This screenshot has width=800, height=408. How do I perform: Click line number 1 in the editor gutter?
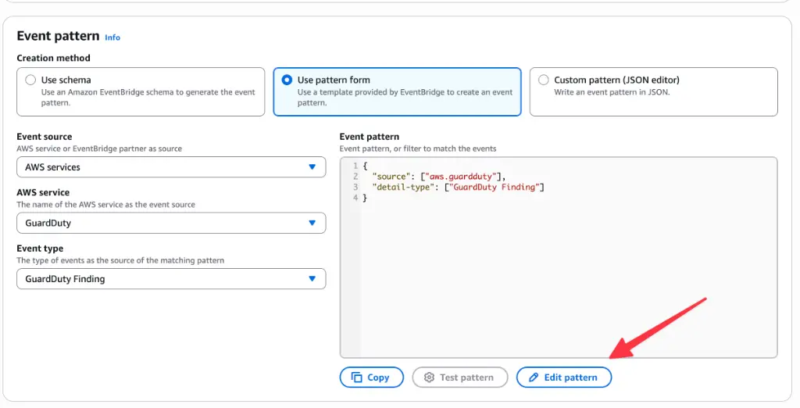[355, 166]
